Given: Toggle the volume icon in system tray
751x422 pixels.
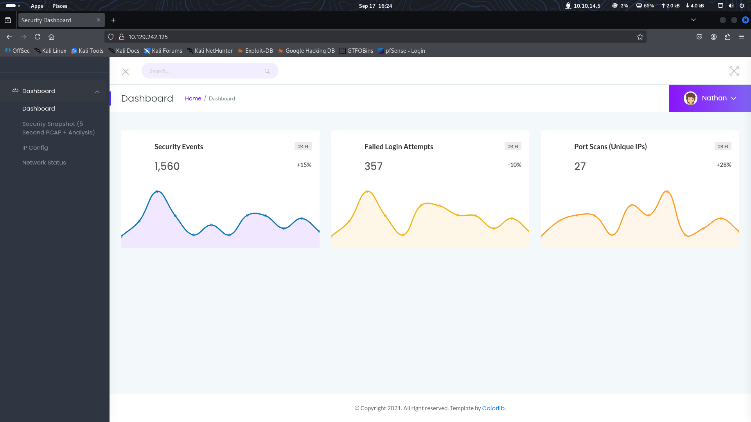Looking at the screenshot, I should (731, 6).
